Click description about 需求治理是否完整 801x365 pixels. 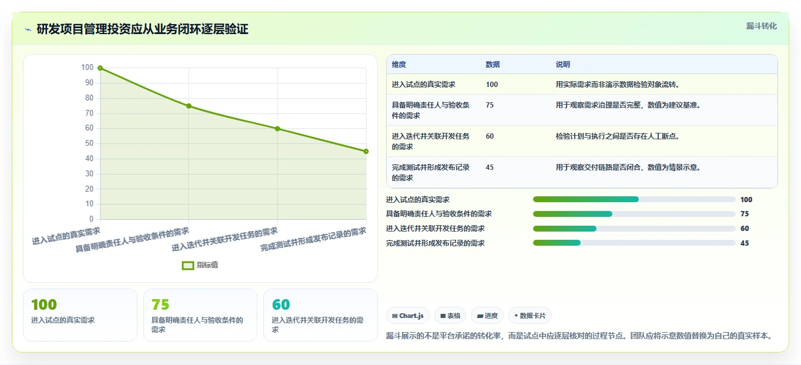click(629, 105)
